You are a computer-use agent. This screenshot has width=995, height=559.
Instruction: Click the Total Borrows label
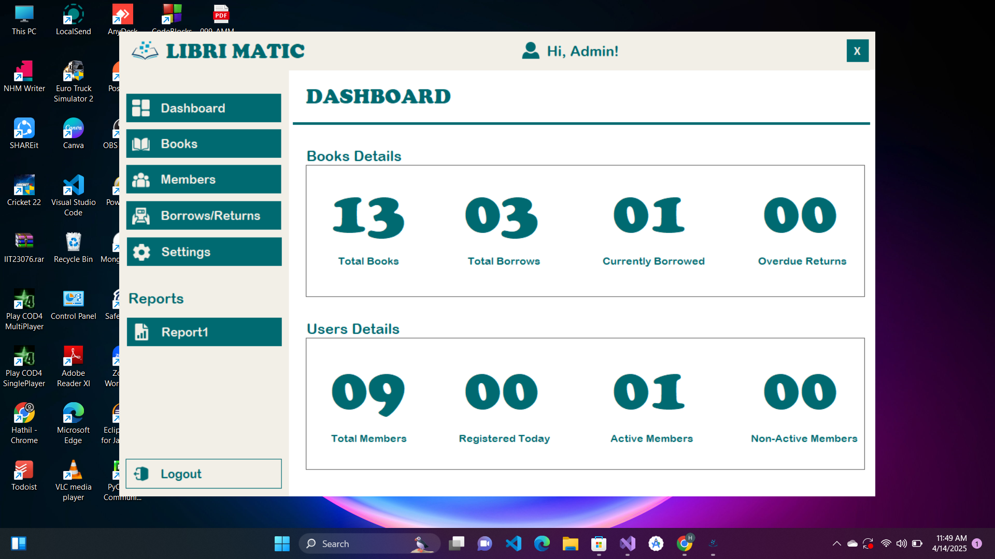[x=504, y=261]
